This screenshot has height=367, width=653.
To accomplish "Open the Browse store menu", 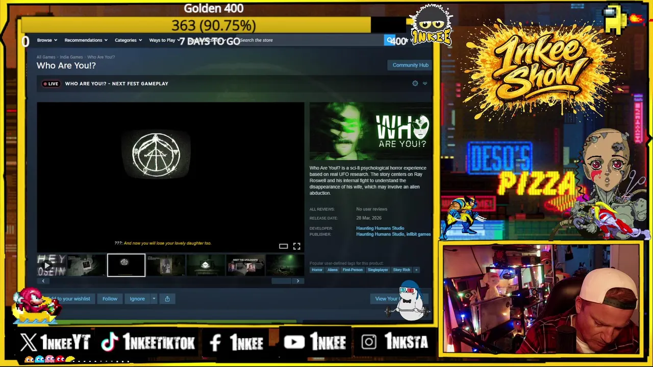I will pyautogui.click(x=46, y=40).
